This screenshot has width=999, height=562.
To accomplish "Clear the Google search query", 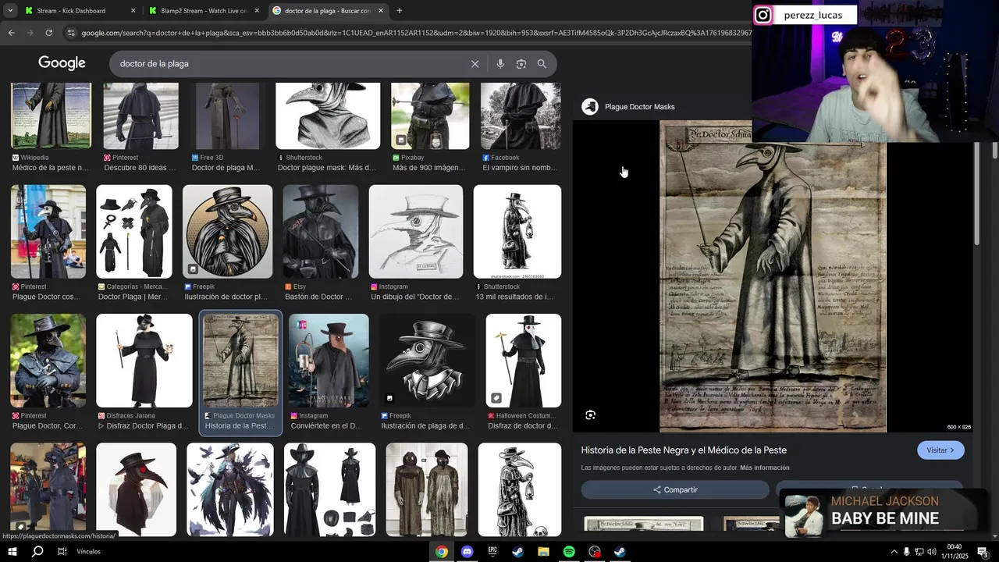I will [x=475, y=64].
